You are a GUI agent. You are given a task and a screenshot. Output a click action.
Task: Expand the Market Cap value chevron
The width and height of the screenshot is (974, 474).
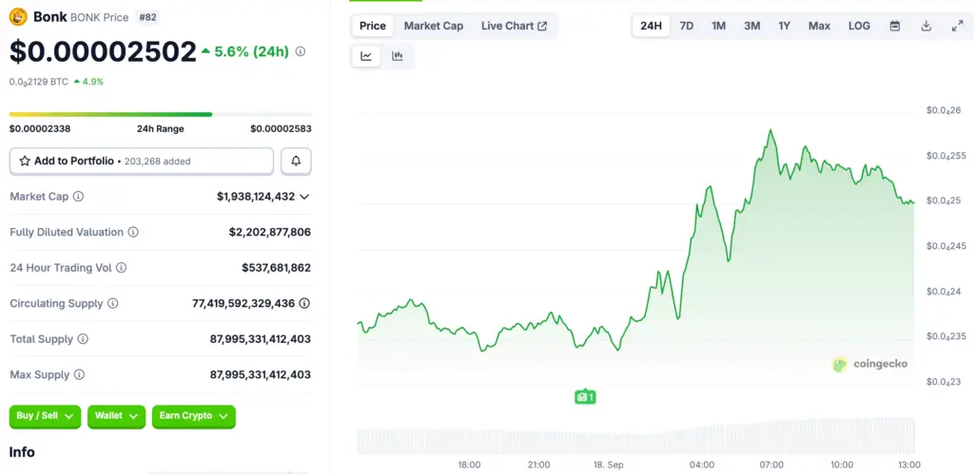304,197
